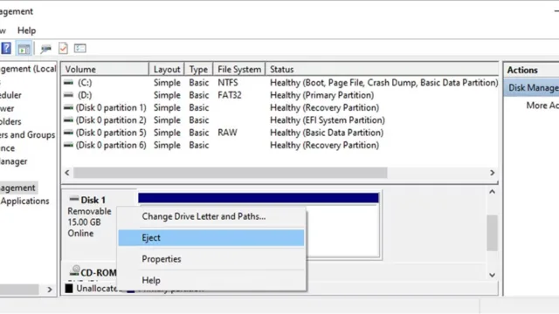Click the Removable text under Disk 1
Viewport: 559px width, 314px height.
point(89,211)
